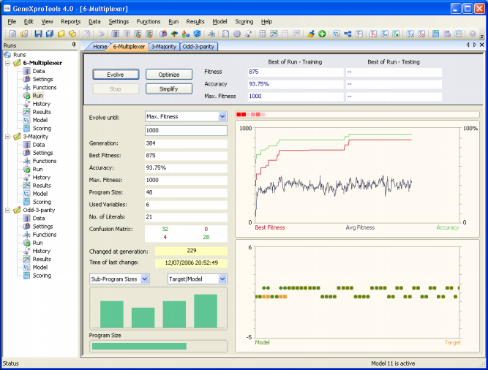Click the Changed at generation value 229

(x=191, y=251)
